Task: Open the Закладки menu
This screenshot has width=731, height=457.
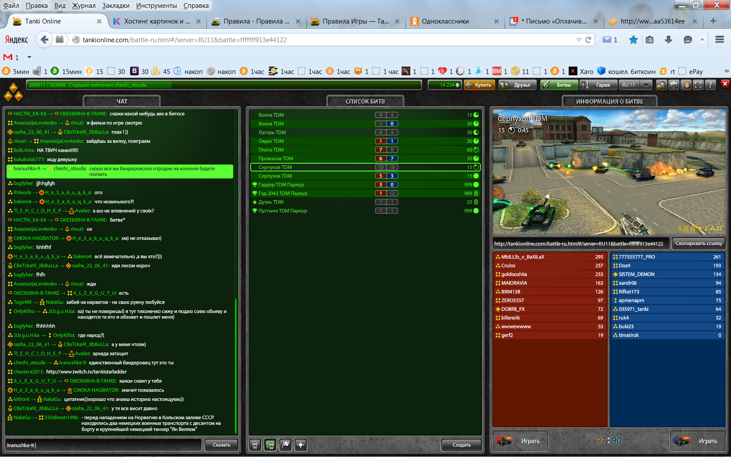Action: click(116, 6)
